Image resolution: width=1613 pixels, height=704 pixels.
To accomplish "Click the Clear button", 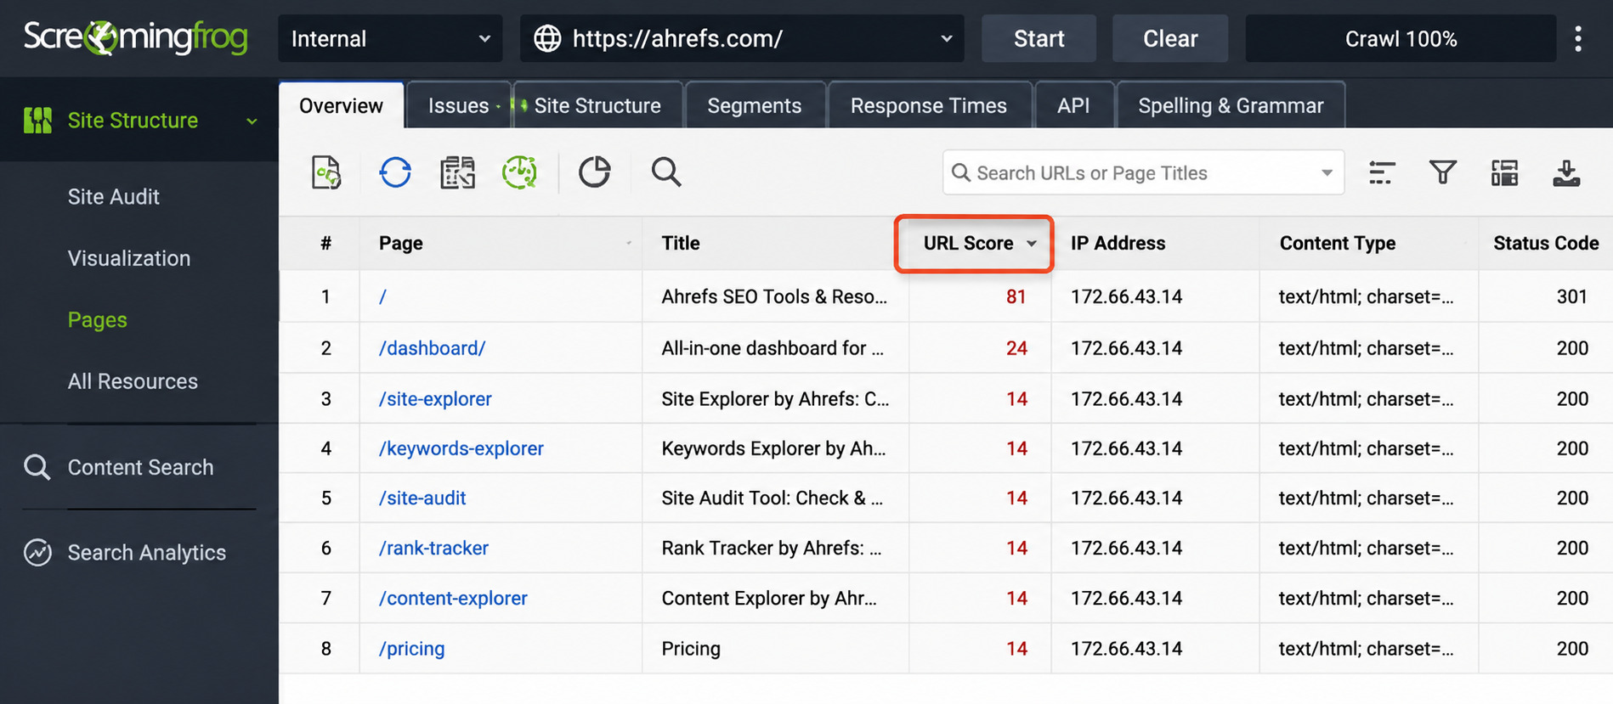I will click(1170, 38).
